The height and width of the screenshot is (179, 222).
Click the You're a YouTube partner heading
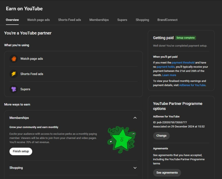tap(28, 33)
